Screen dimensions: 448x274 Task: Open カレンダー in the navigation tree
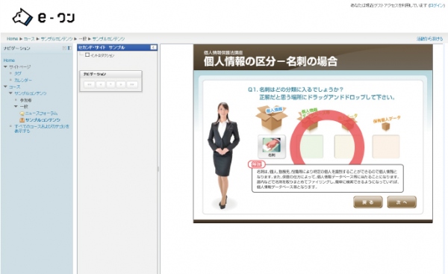(23, 80)
